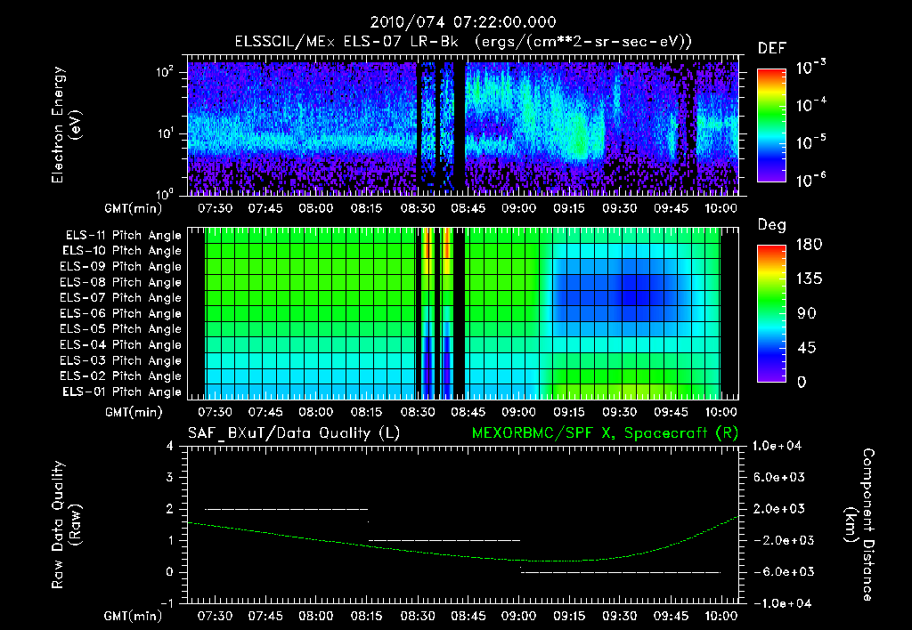Select the ELS-09 Pitch Angle row label

[120, 267]
